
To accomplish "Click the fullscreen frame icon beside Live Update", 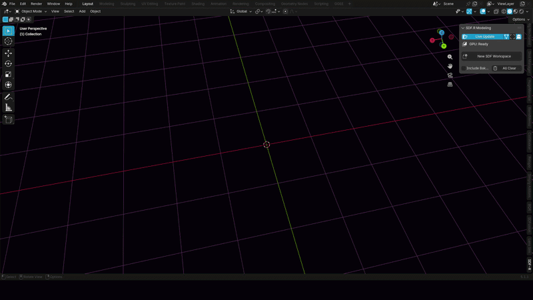I will tap(512, 37).
